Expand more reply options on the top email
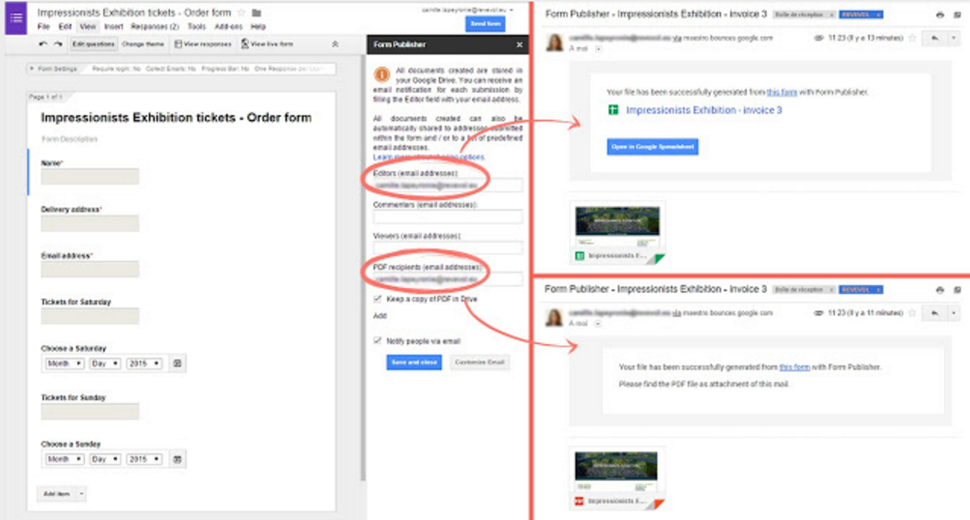This screenshot has height=520, width=970. pos(955,36)
